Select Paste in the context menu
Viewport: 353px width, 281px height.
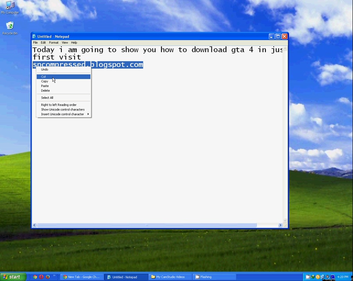(x=63, y=86)
